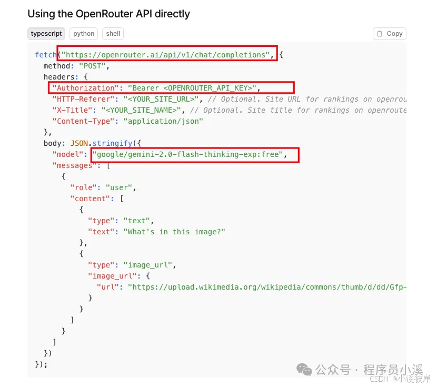Switch to the shell tab
Screen dimensions: 437x387
[x=113, y=34]
